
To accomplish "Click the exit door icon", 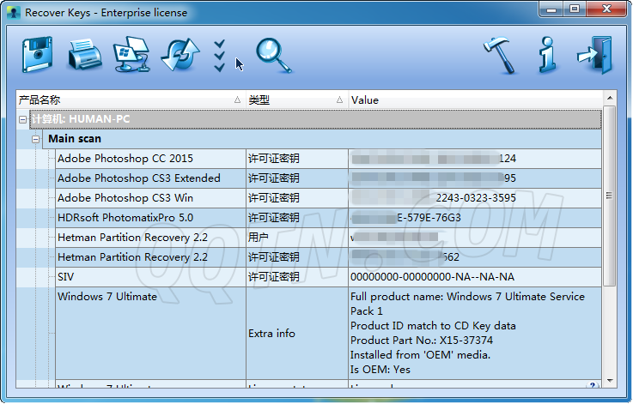I will (x=594, y=56).
